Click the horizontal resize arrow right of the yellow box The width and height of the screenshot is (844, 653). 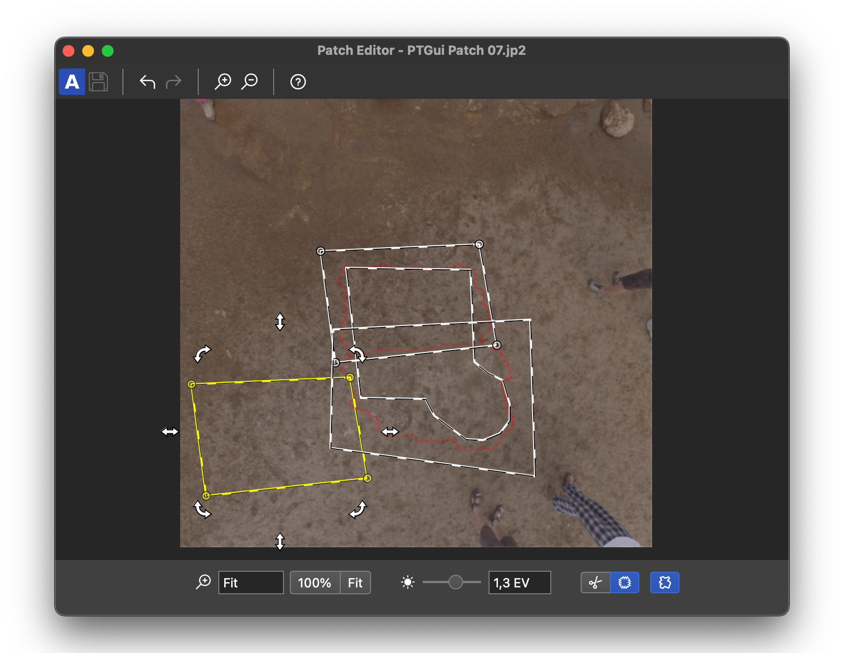click(390, 431)
